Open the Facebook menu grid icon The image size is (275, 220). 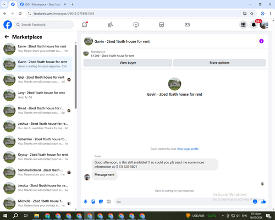click(x=243, y=25)
